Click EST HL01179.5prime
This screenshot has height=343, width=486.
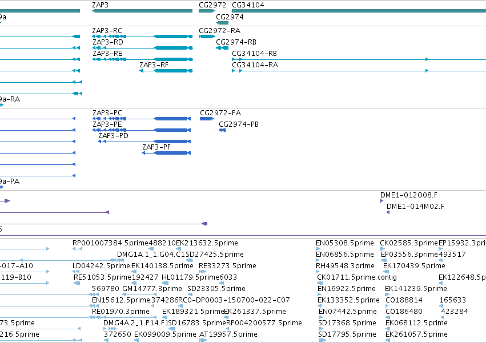coord(191,277)
